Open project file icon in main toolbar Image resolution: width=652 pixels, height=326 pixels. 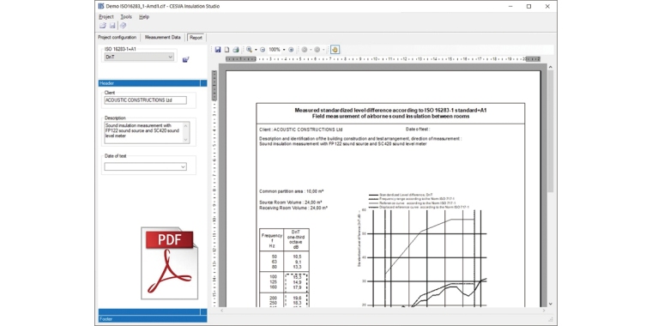tap(103, 26)
